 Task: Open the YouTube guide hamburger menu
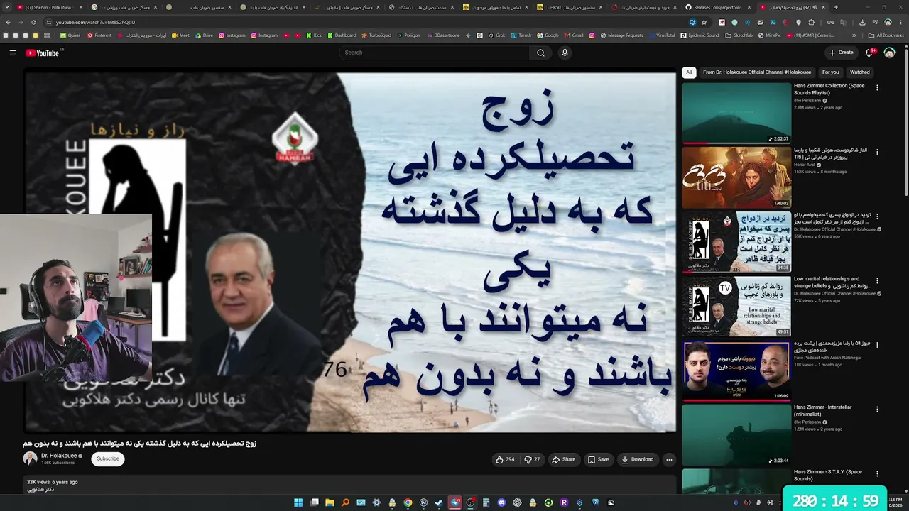coord(12,53)
